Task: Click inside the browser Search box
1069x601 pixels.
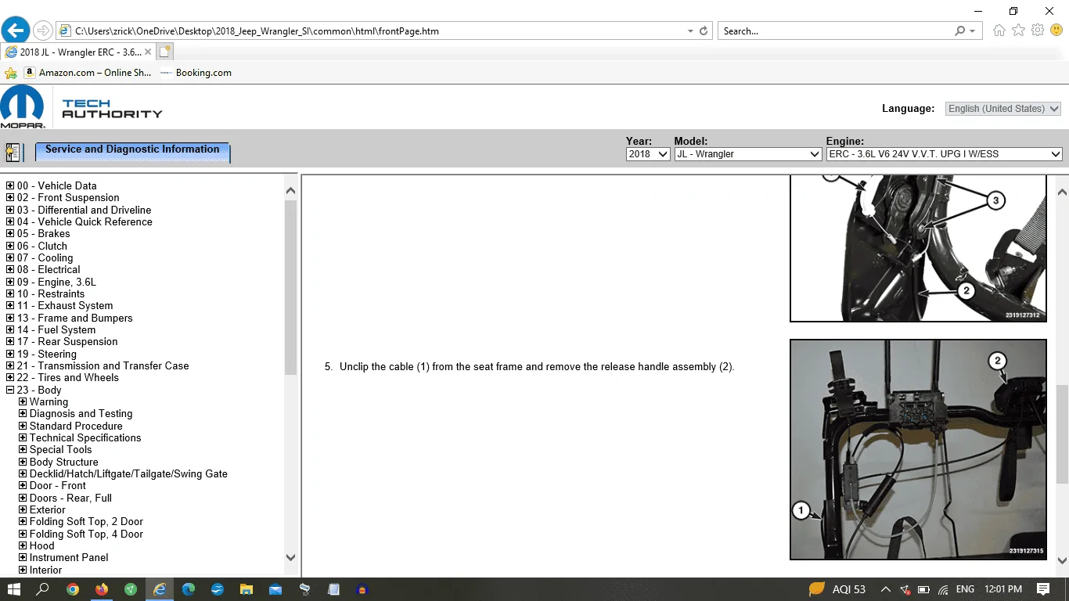Action: click(836, 31)
